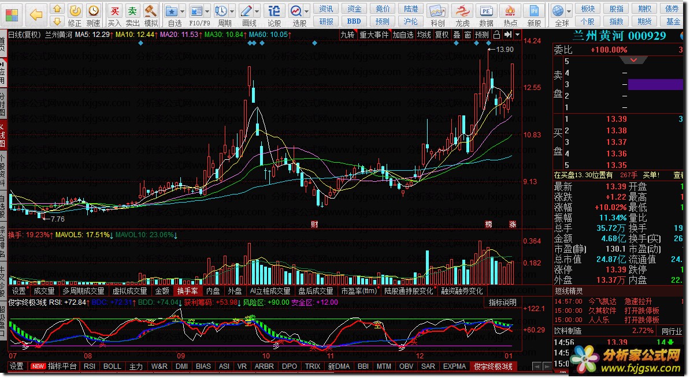The image size is (690, 378).
Task: Click the 财 marker on the K-line chart
Action: [x=314, y=224]
